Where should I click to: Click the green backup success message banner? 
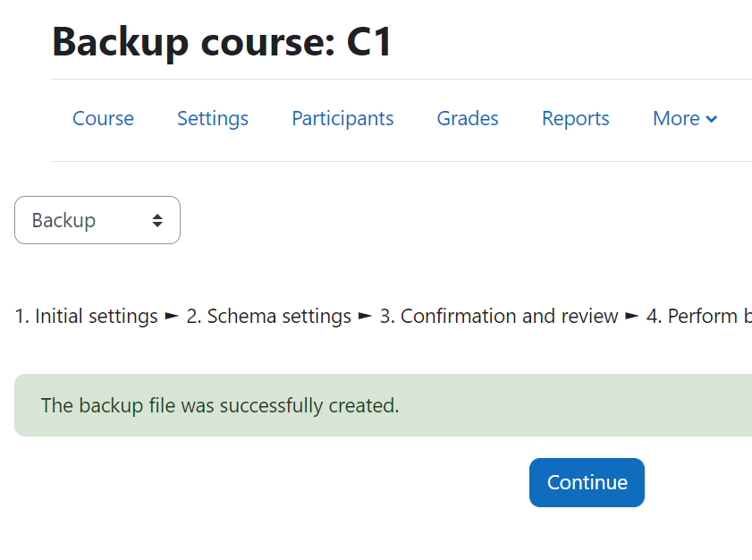384,405
